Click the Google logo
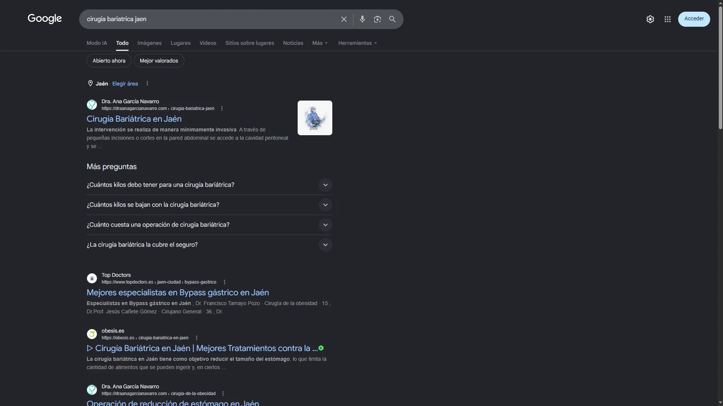 click(x=44, y=19)
